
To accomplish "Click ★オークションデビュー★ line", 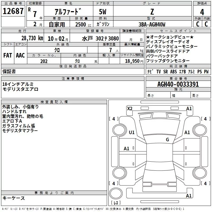I will (x=170, y=37).
